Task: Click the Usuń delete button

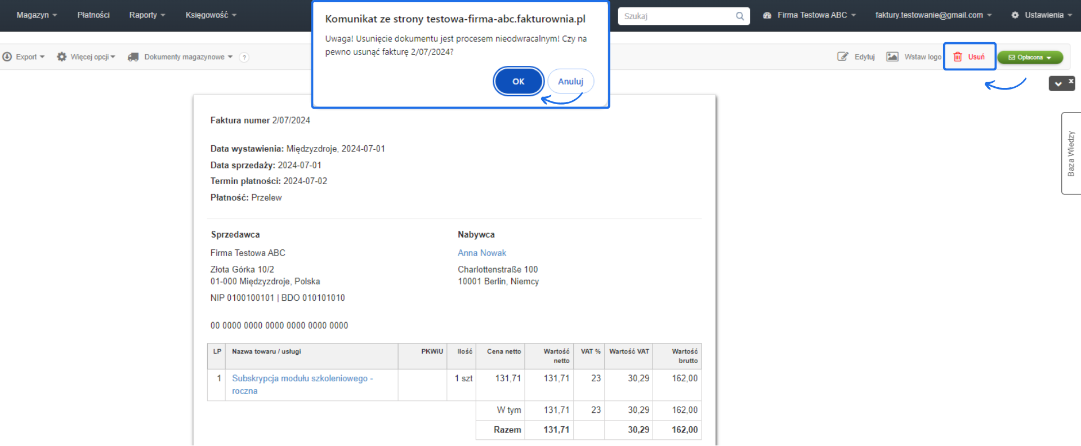Action: [970, 56]
